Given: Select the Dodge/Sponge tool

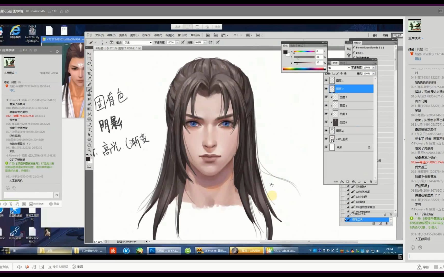Looking at the screenshot, I should pos(89,119).
